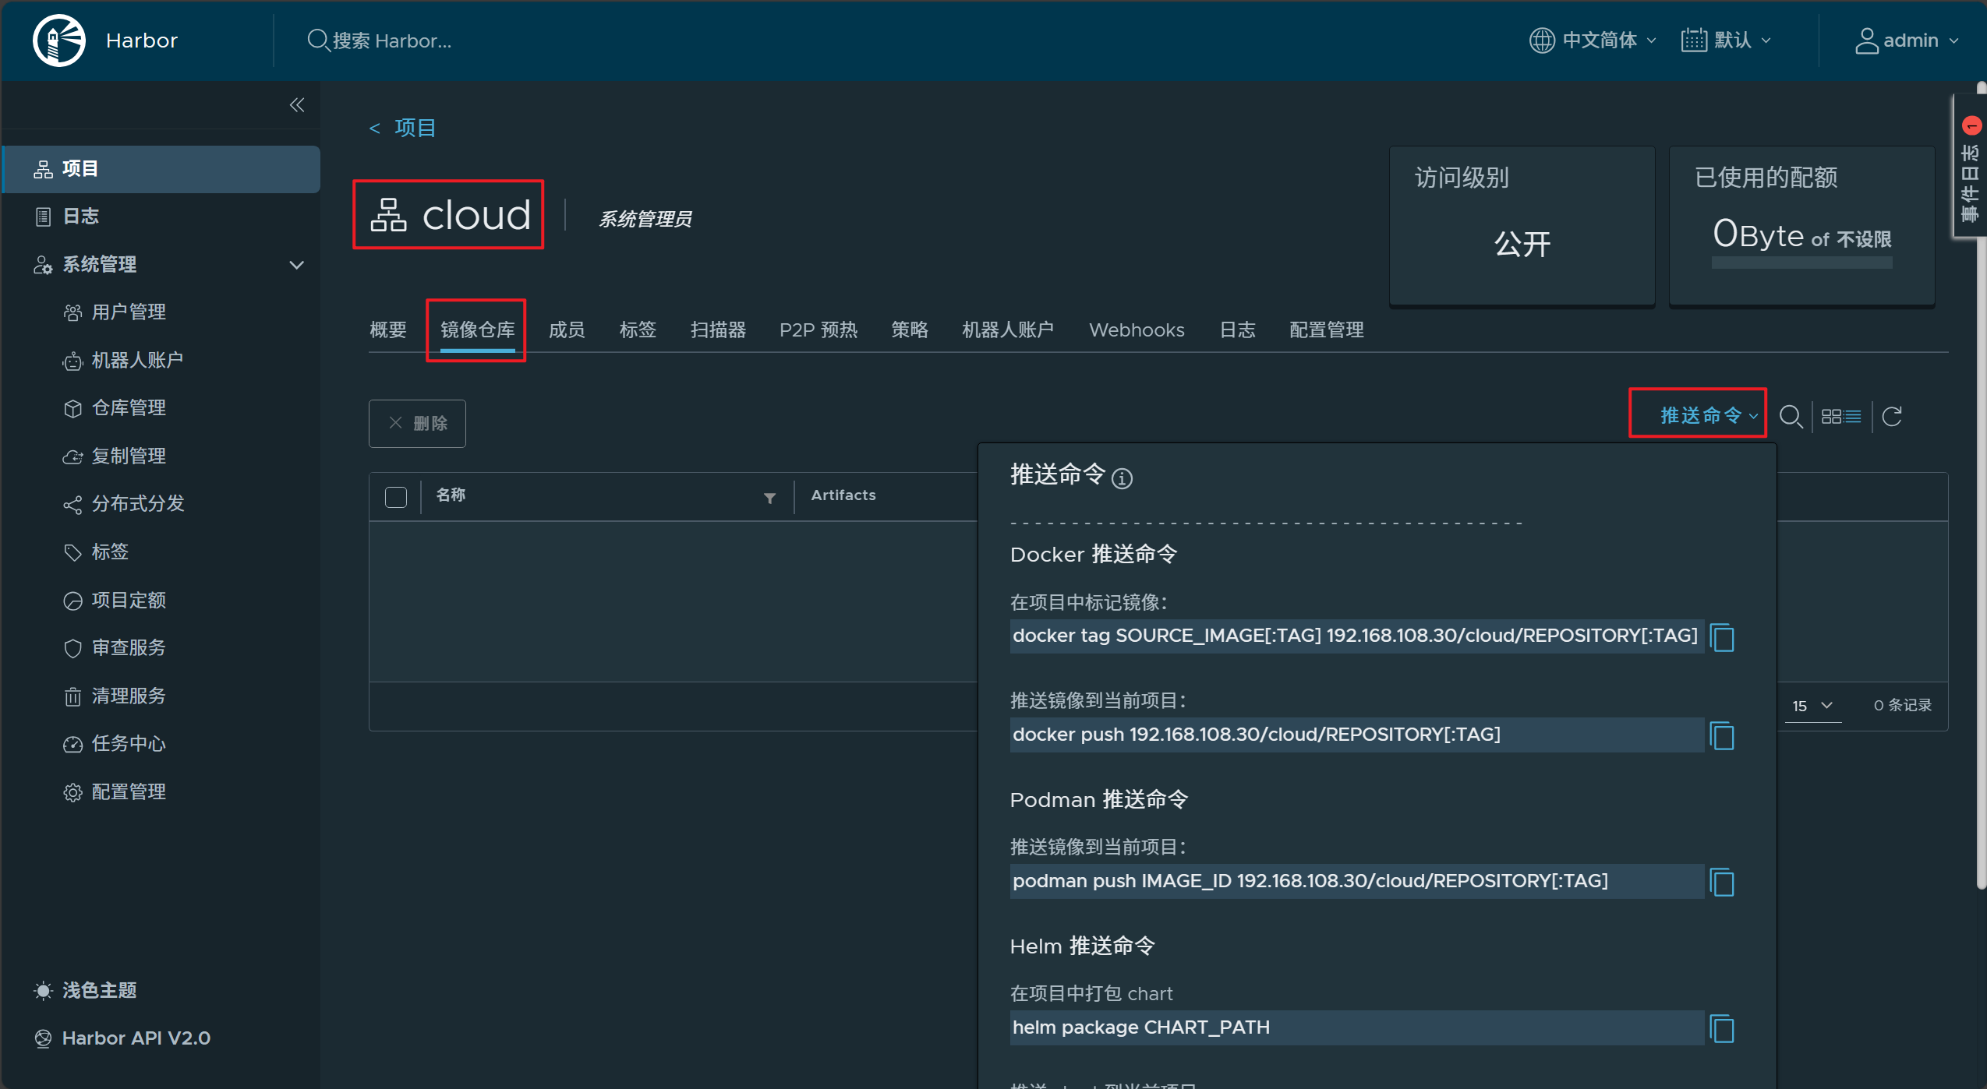Click the repository search magnifier icon
1987x1089 pixels.
1790,417
